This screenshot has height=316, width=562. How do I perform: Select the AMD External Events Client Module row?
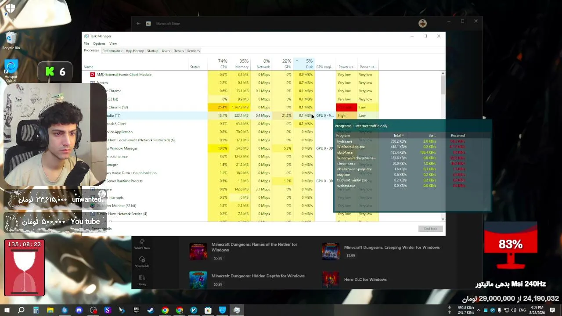click(x=231, y=75)
